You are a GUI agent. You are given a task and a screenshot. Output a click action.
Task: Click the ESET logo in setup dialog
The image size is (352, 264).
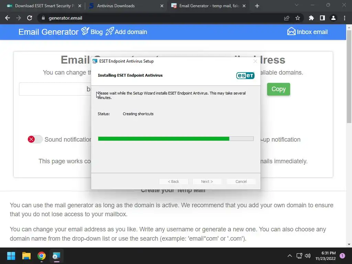click(x=245, y=75)
